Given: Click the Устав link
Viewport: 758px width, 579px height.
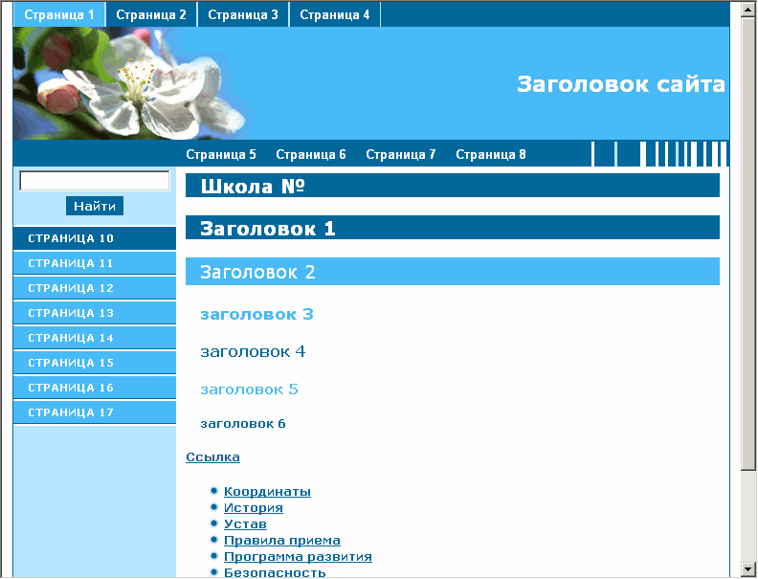Looking at the screenshot, I should pos(245,523).
